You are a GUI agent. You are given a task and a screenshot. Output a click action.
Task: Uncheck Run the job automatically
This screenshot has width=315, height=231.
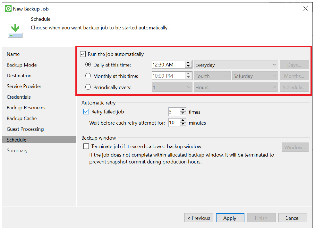[83, 54]
